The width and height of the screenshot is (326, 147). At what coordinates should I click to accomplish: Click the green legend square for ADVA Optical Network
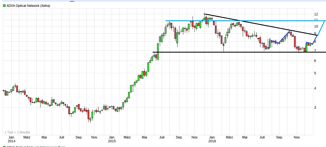(4, 6)
